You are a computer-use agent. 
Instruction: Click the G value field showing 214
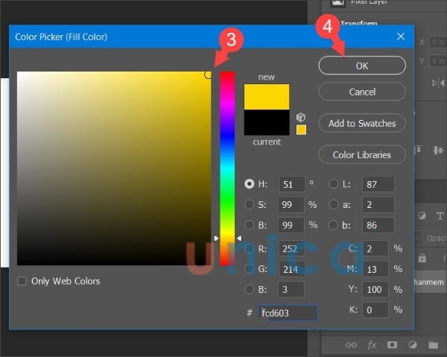tap(291, 269)
